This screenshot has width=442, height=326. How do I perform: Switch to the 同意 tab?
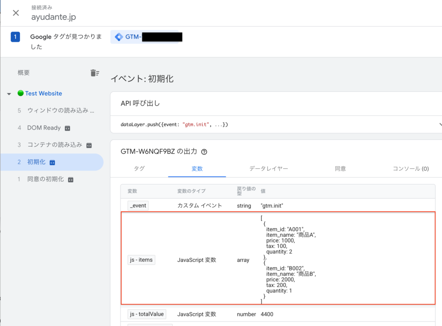click(340, 169)
